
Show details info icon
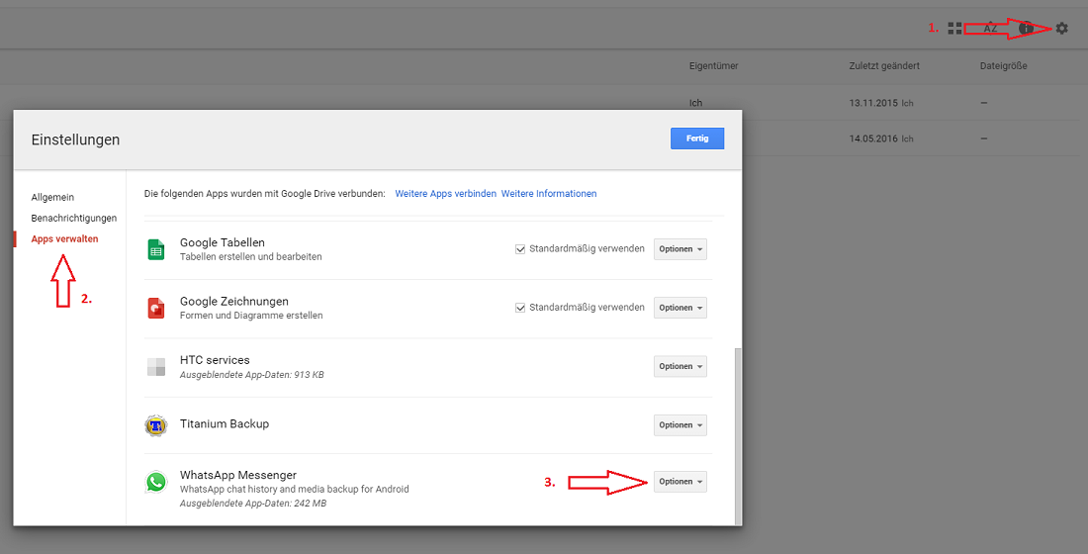[x=1027, y=29]
